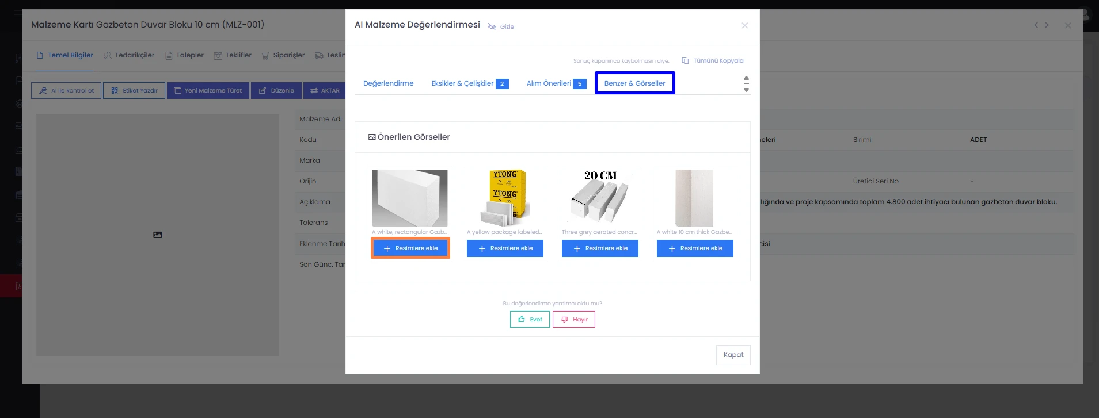Go to previous material card arrow

(x=1036, y=25)
